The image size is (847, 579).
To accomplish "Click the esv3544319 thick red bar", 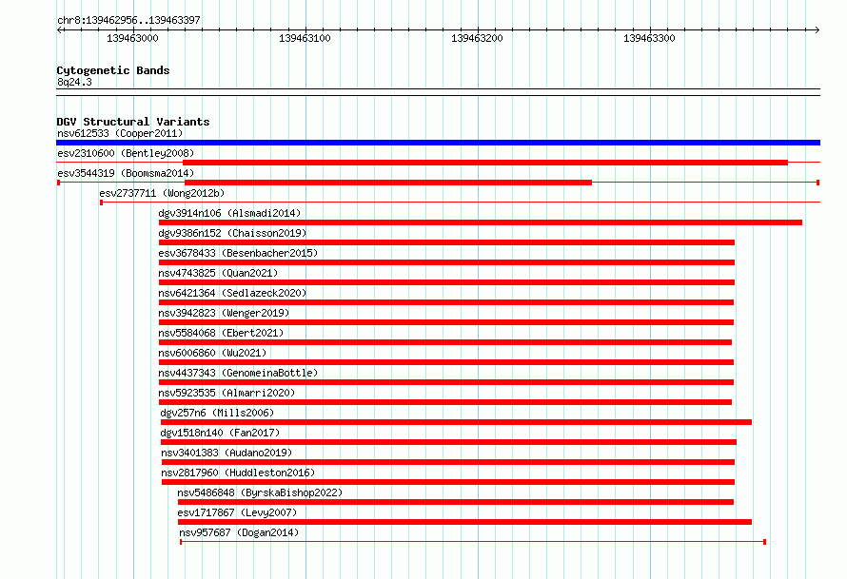I will tap(388, 183).
